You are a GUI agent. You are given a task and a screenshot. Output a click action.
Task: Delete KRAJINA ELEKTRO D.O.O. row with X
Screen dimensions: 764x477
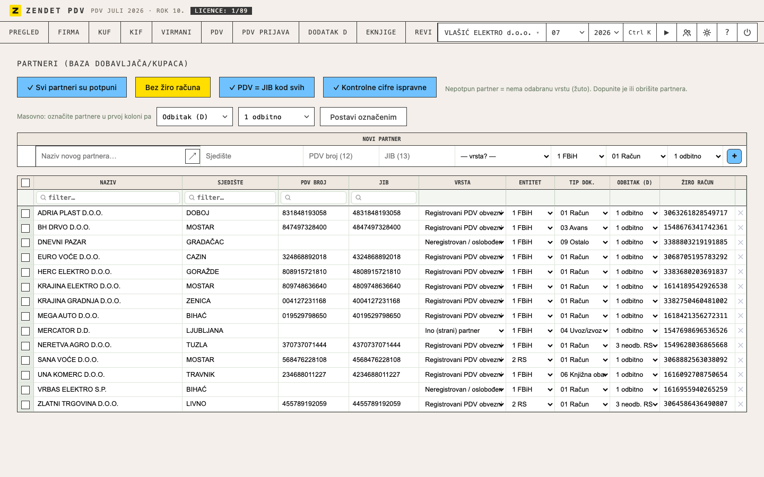pyautogui.click(x=741, y=286)
